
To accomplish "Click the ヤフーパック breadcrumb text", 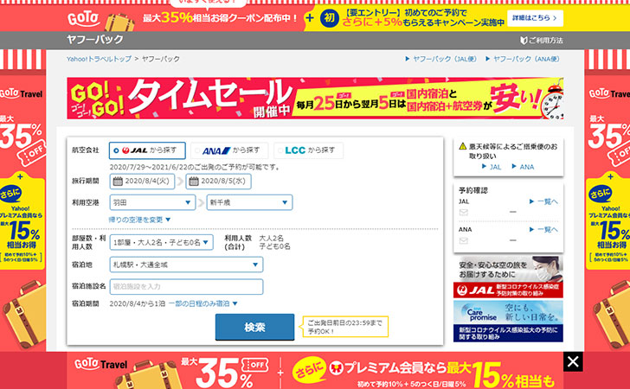I will click(x=161, y=59).
